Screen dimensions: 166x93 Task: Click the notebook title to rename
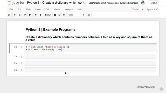[x=57, y=3]
